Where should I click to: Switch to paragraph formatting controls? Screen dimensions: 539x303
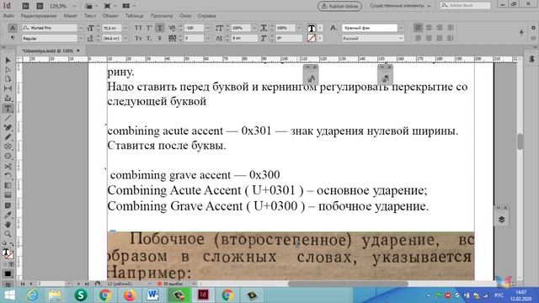point(13,38)
